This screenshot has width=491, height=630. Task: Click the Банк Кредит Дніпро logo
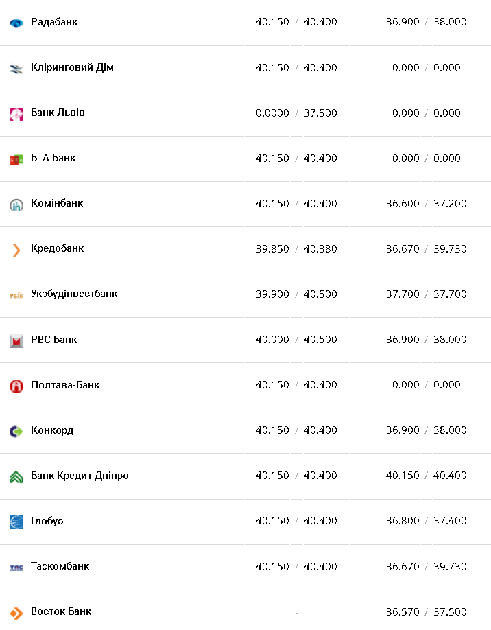pos(16,476)
